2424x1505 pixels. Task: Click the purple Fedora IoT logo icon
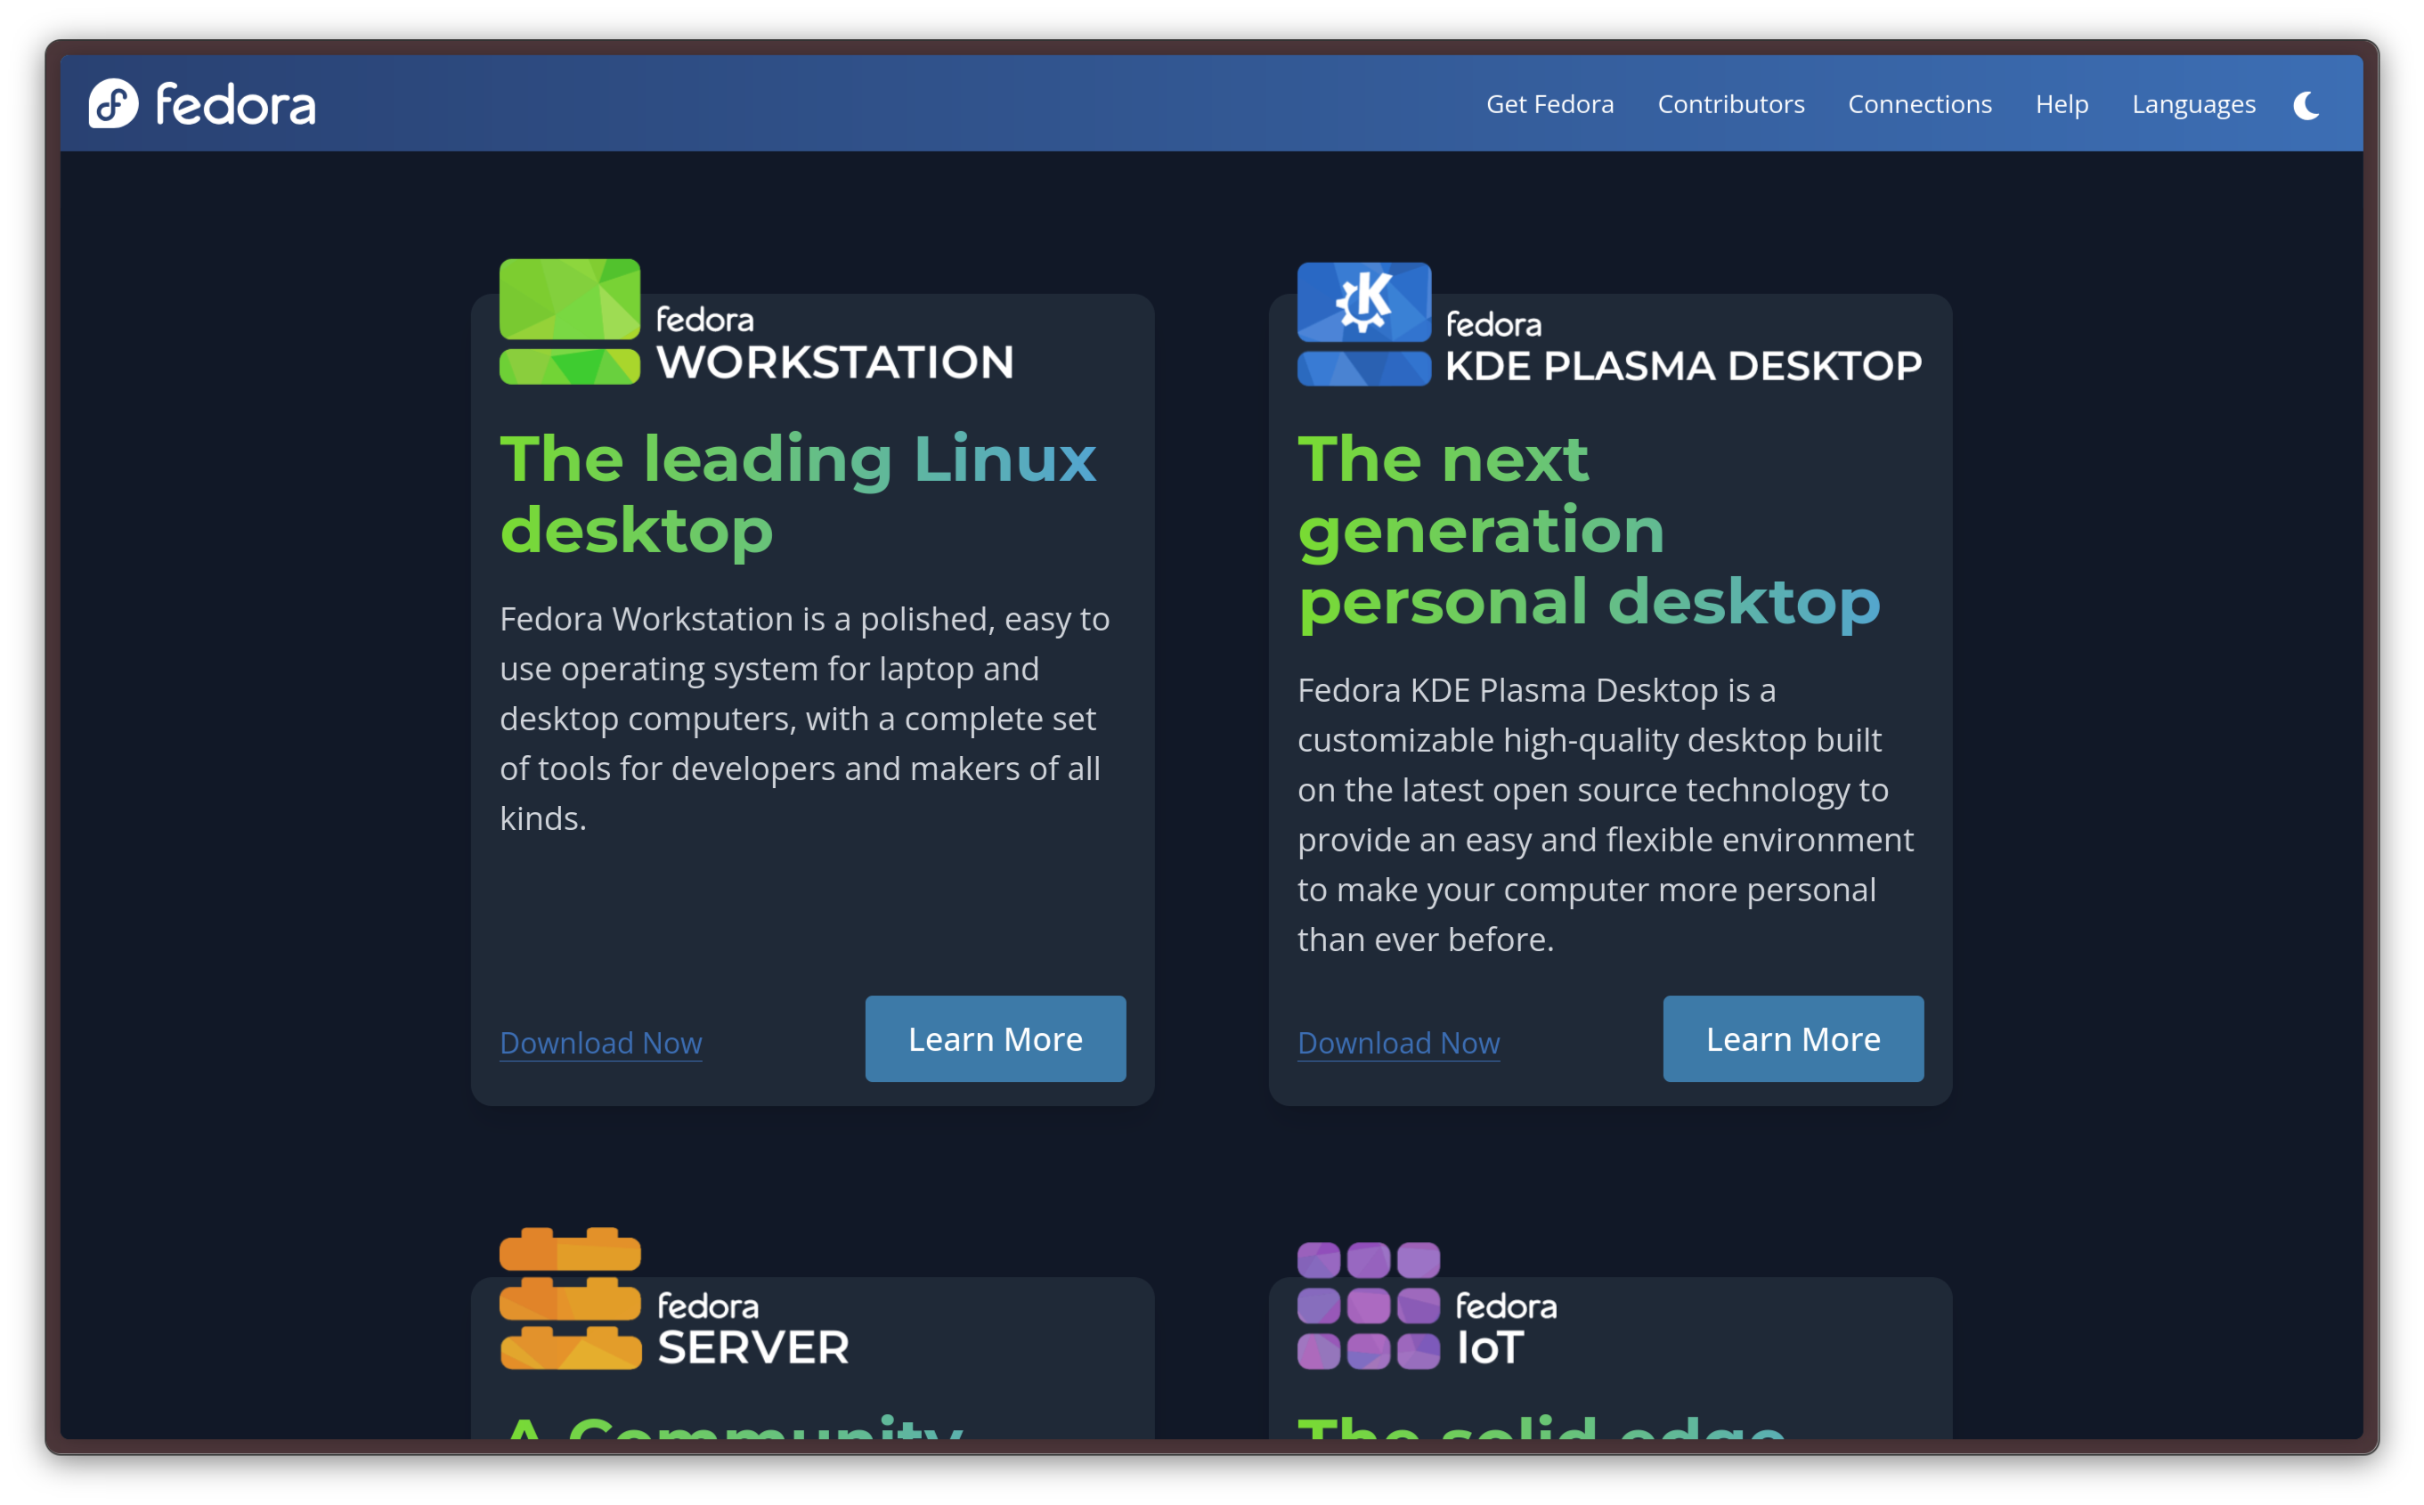[1368, 1305]
